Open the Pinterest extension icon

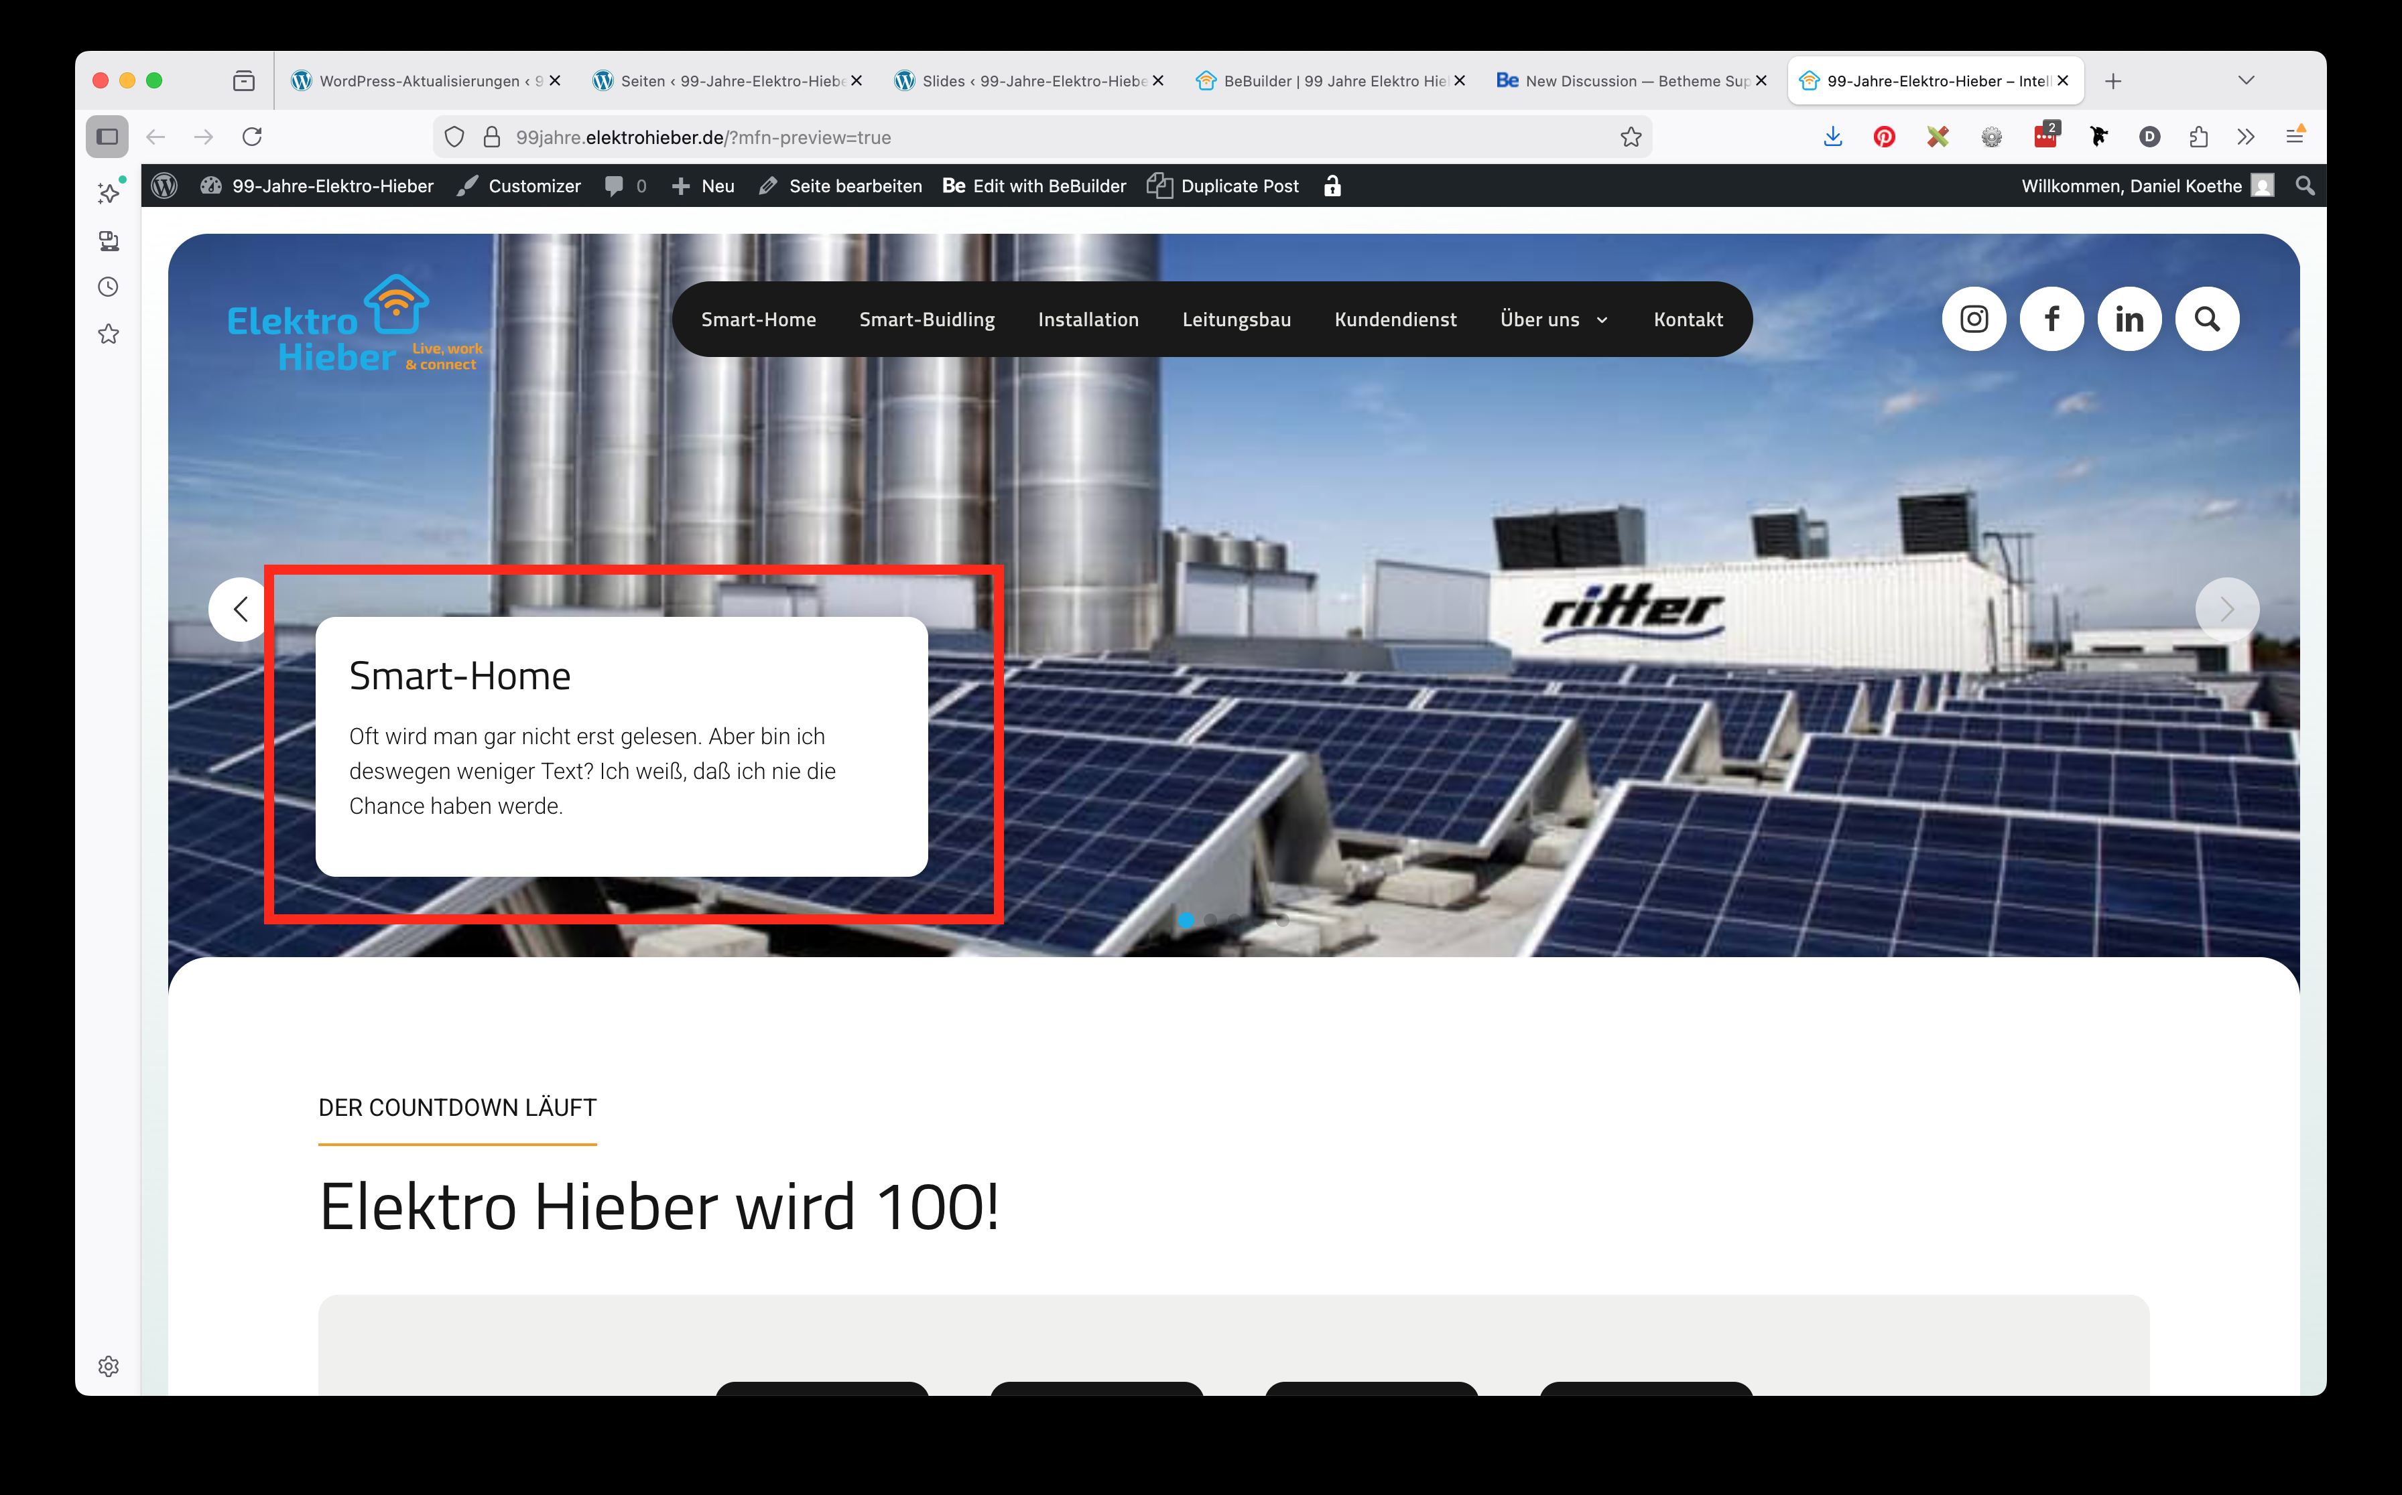point(1884,137)
